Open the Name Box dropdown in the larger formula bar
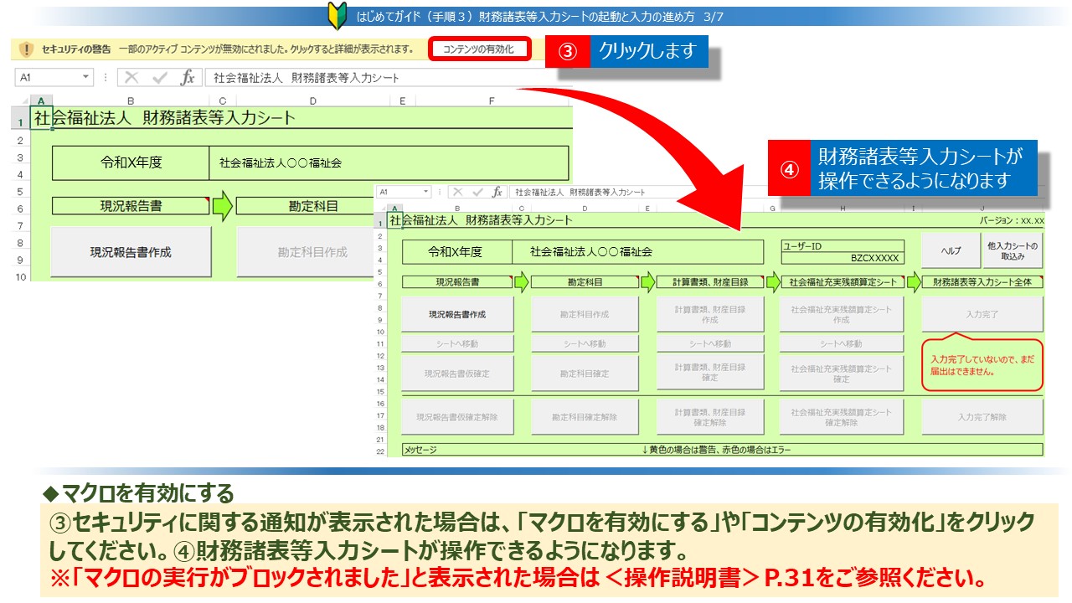This screenshot has width=1072, height=603. tap(86, 78)
